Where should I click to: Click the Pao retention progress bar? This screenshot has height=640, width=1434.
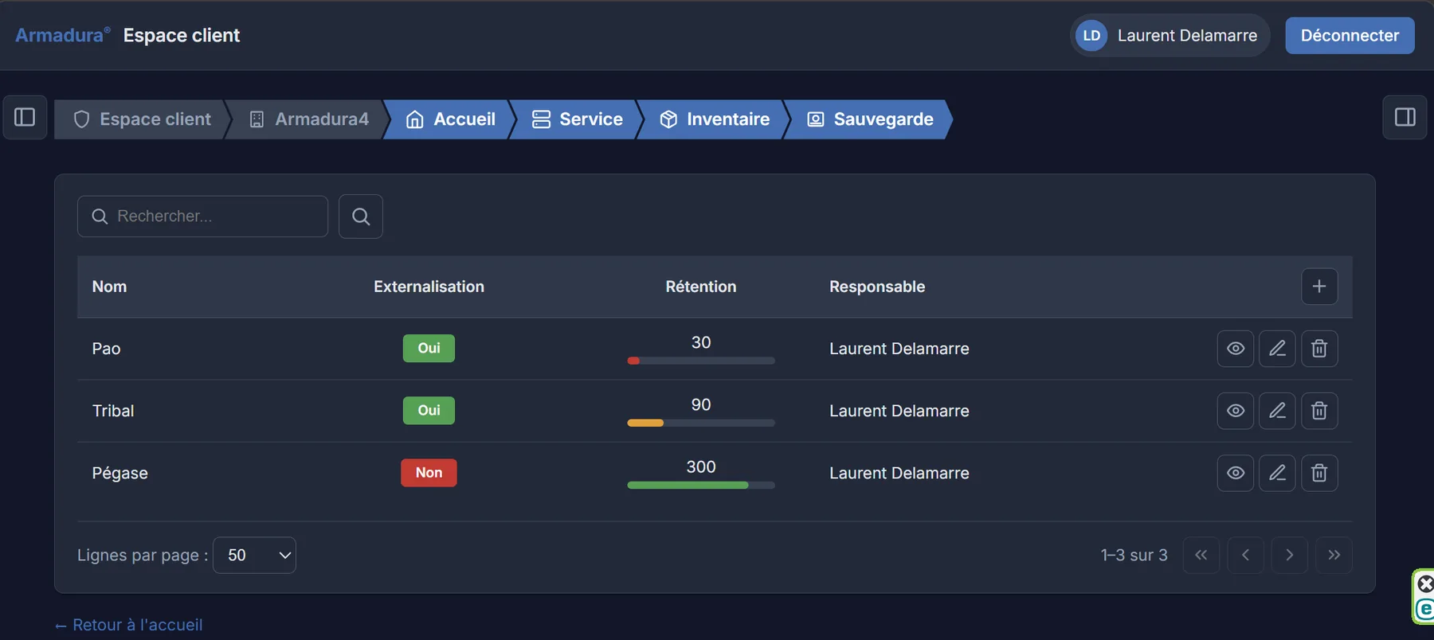point(701,361)
